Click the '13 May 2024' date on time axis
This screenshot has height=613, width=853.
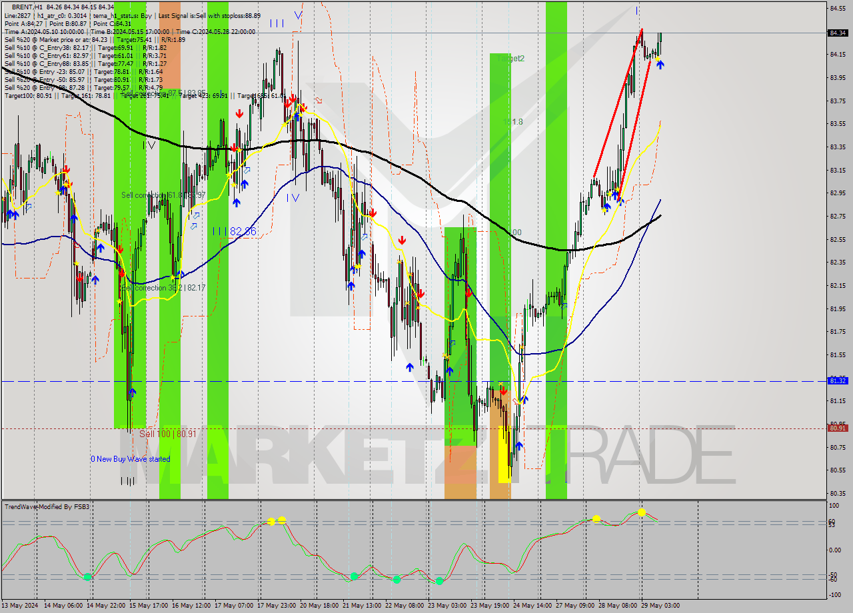pos(21,606)
